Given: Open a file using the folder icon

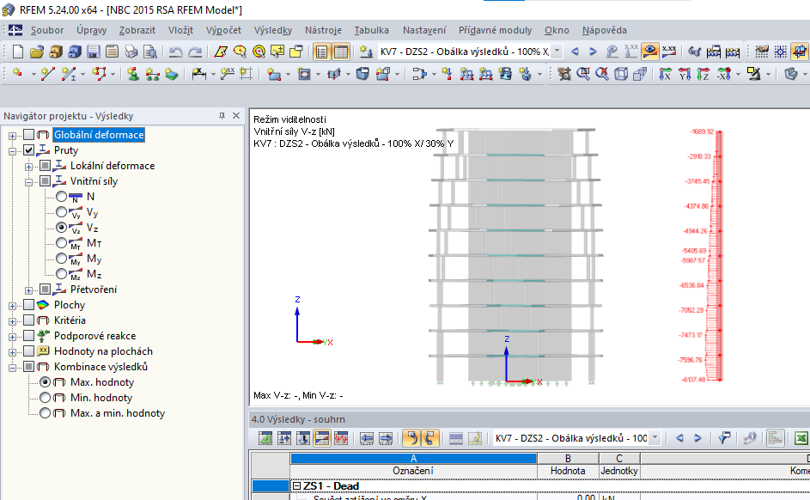Looking at the screenshot, I should (x=37, y=52).
